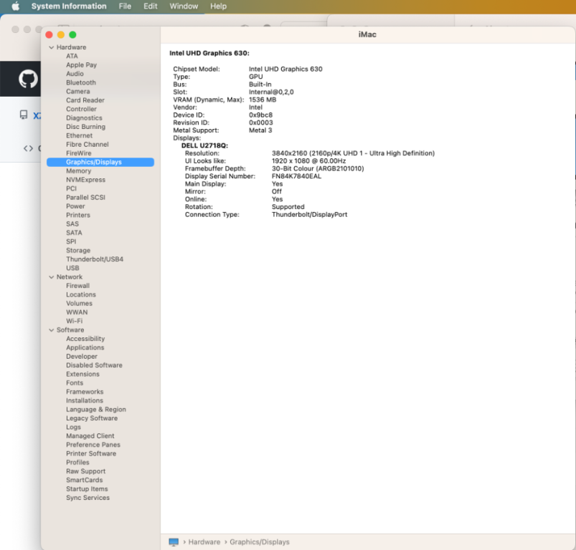Screen dimensions: 576x550
Task: Open the Window menu
Action: [184, 6]
